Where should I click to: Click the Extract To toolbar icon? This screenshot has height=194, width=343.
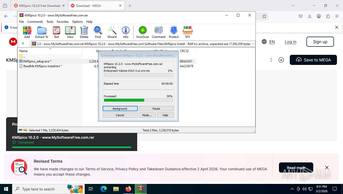(x=42, y=32)
